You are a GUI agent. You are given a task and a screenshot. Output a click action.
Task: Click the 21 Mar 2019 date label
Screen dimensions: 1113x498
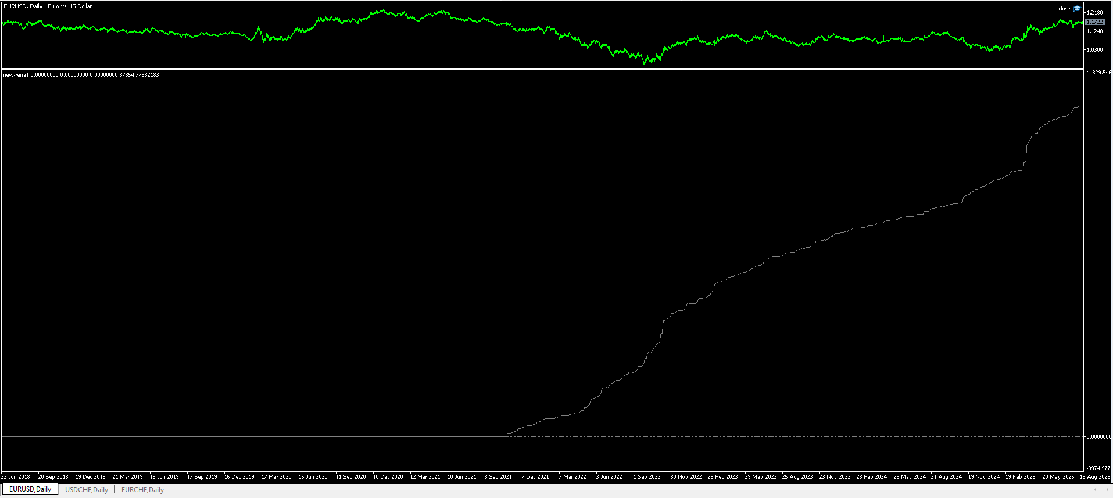coord(127,477)
